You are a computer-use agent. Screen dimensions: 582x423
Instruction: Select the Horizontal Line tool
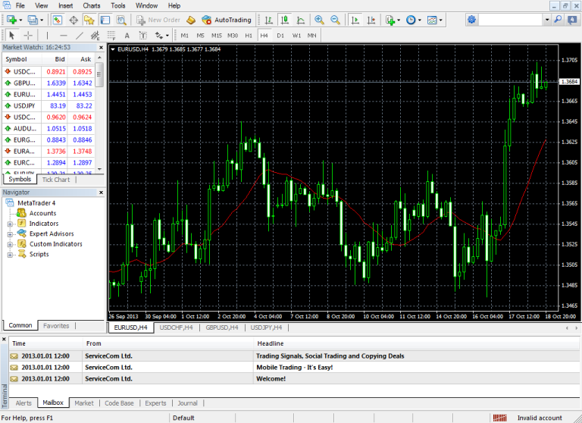point(64,36)
